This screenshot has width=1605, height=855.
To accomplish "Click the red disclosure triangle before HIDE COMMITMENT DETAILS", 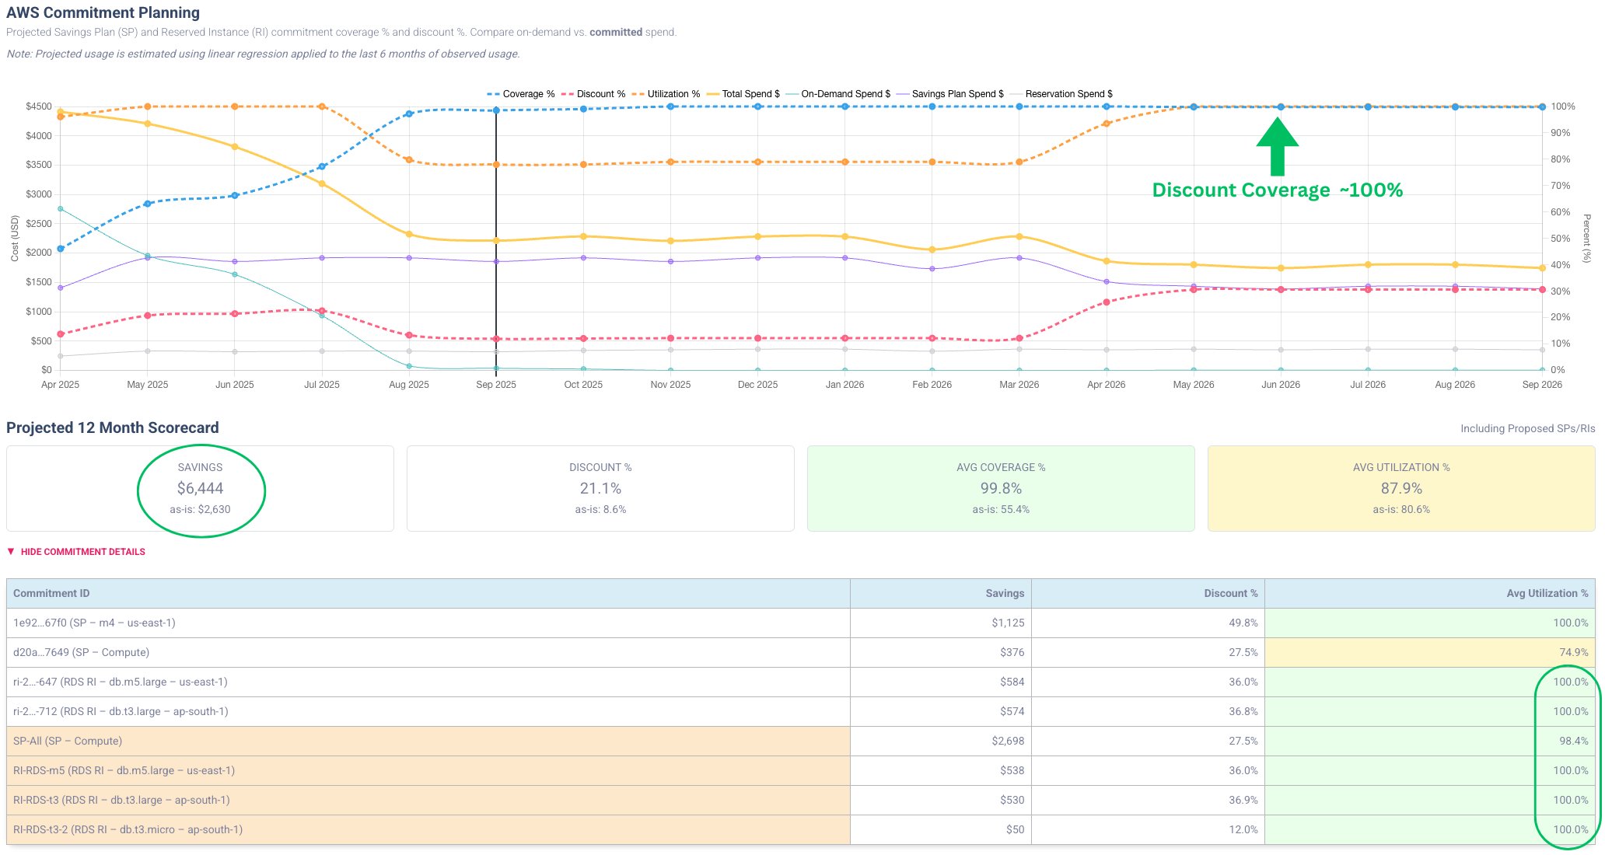I will tap(11, 552).
